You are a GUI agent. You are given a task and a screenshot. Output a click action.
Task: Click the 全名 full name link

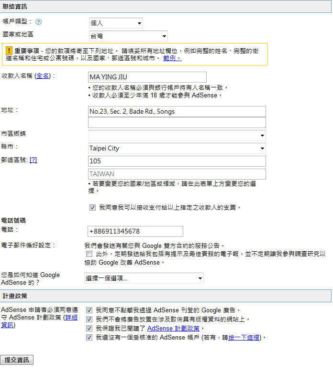tap(43, 76)
